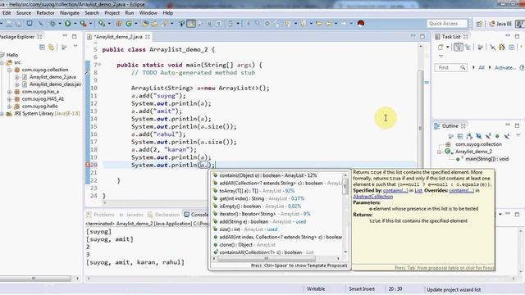Switch to the Javadoc tab
The width and height of the screenshot is (525, 295).
coord(131,215)
